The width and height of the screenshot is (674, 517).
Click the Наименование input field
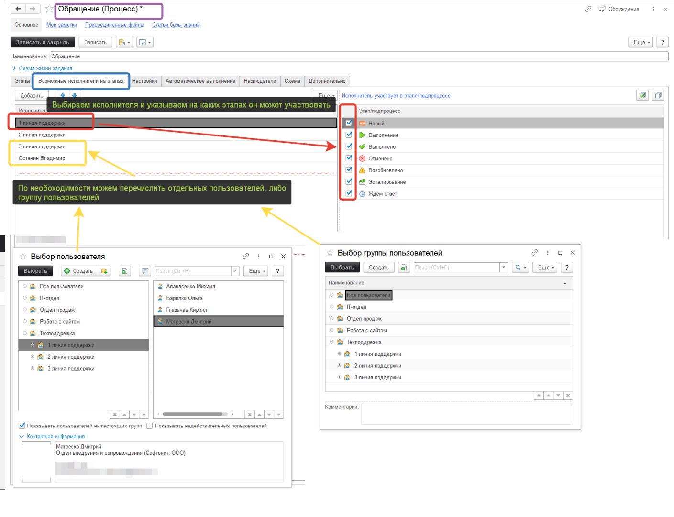pos(359,56)
